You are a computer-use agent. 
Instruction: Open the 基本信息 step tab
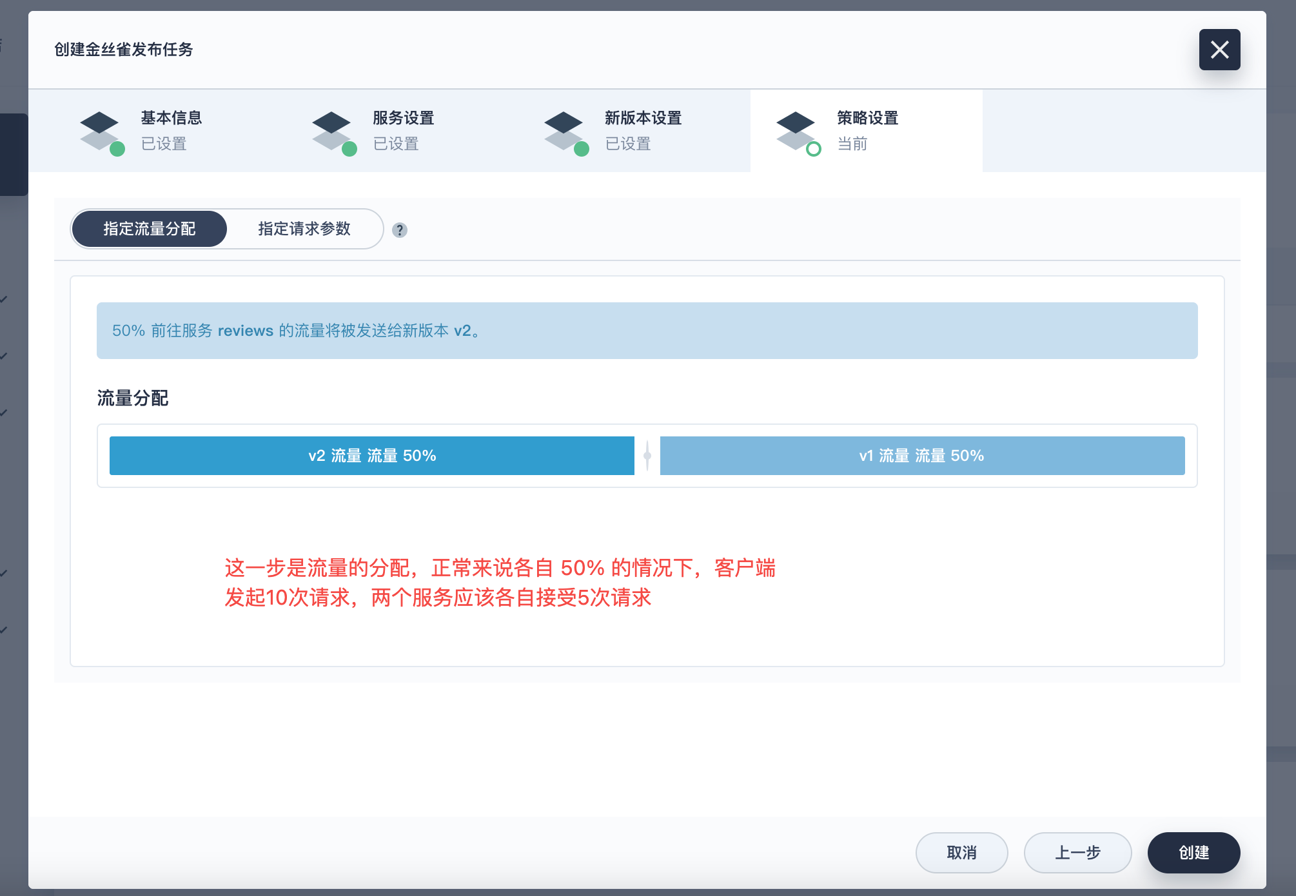[x=172, y=130]
